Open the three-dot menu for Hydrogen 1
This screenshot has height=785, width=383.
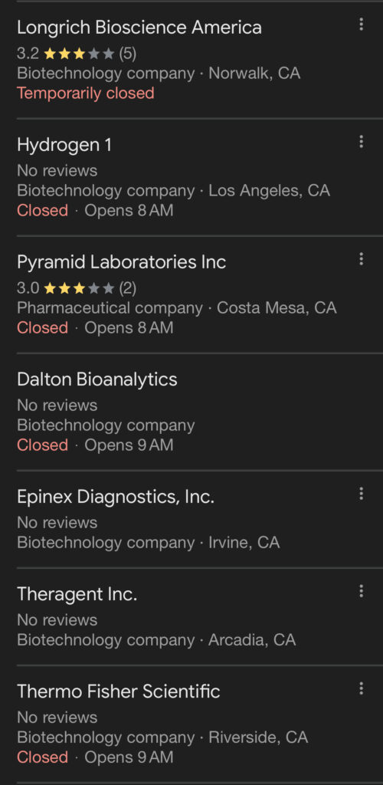361,142
